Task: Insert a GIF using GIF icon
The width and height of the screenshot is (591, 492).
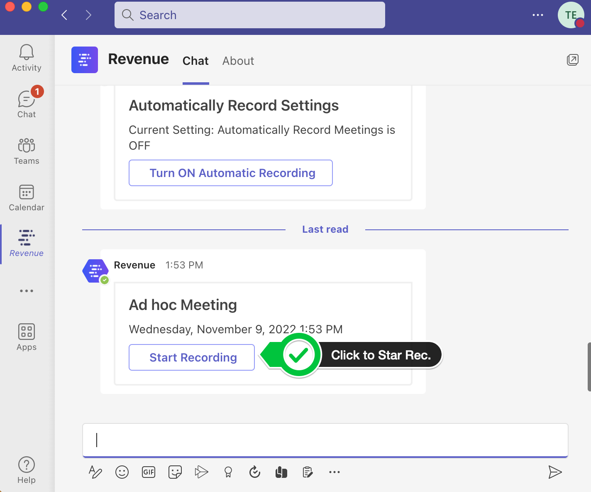Action: pyautogui.click(x=149, y=472)
